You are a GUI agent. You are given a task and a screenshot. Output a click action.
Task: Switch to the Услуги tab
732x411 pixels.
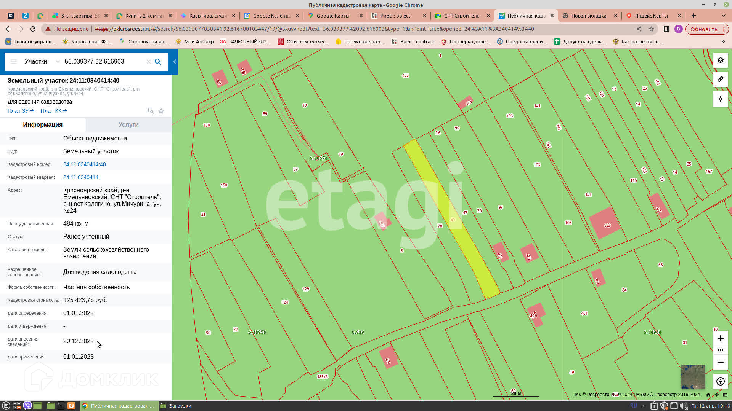[x=128, y=125]
